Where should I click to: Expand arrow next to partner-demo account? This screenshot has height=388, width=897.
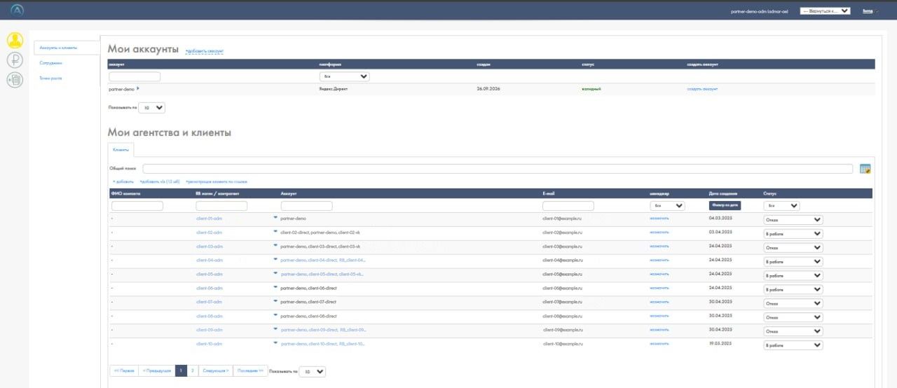(138, 88)
